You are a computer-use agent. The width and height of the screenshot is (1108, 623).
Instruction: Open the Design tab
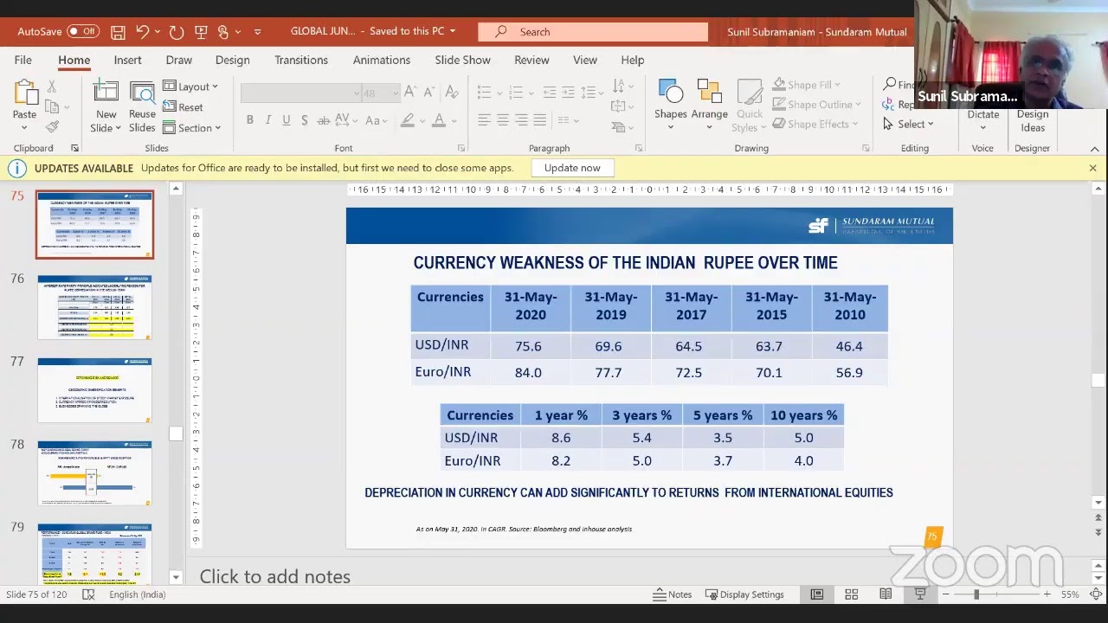(x=232, y=60)
